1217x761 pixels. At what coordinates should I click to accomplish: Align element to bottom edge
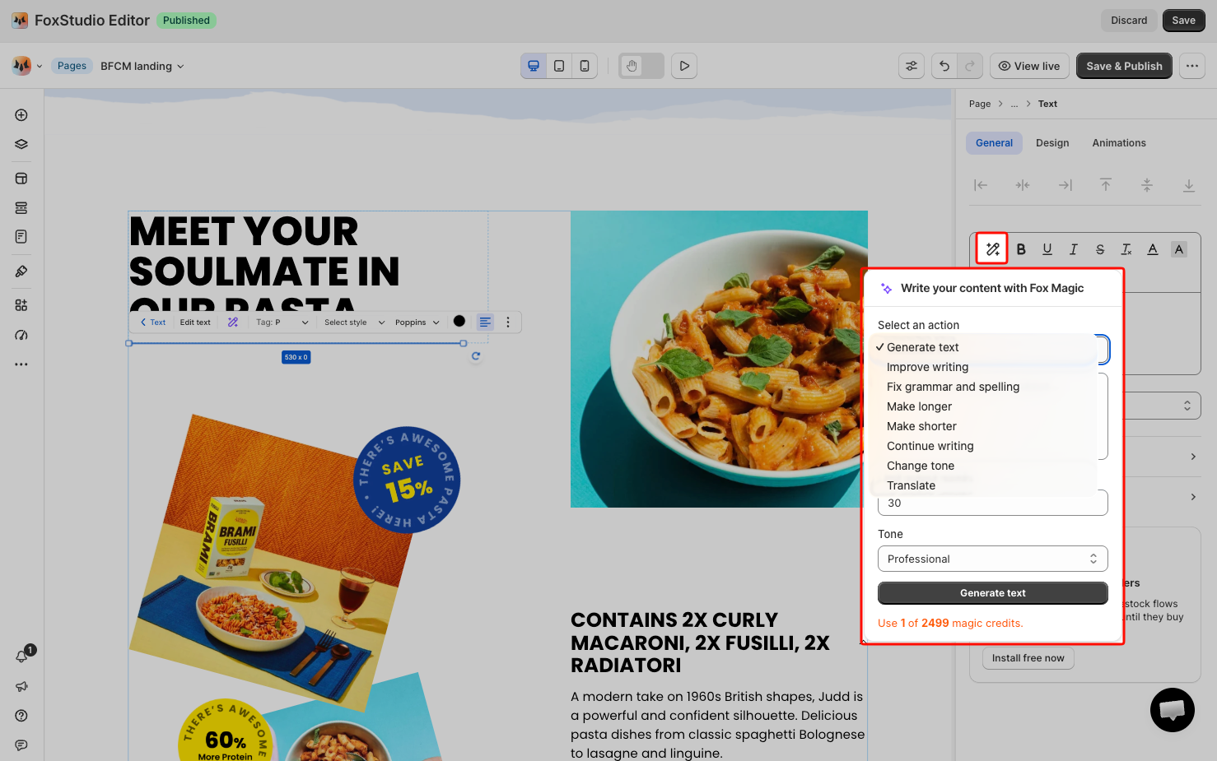point(1189,185)
